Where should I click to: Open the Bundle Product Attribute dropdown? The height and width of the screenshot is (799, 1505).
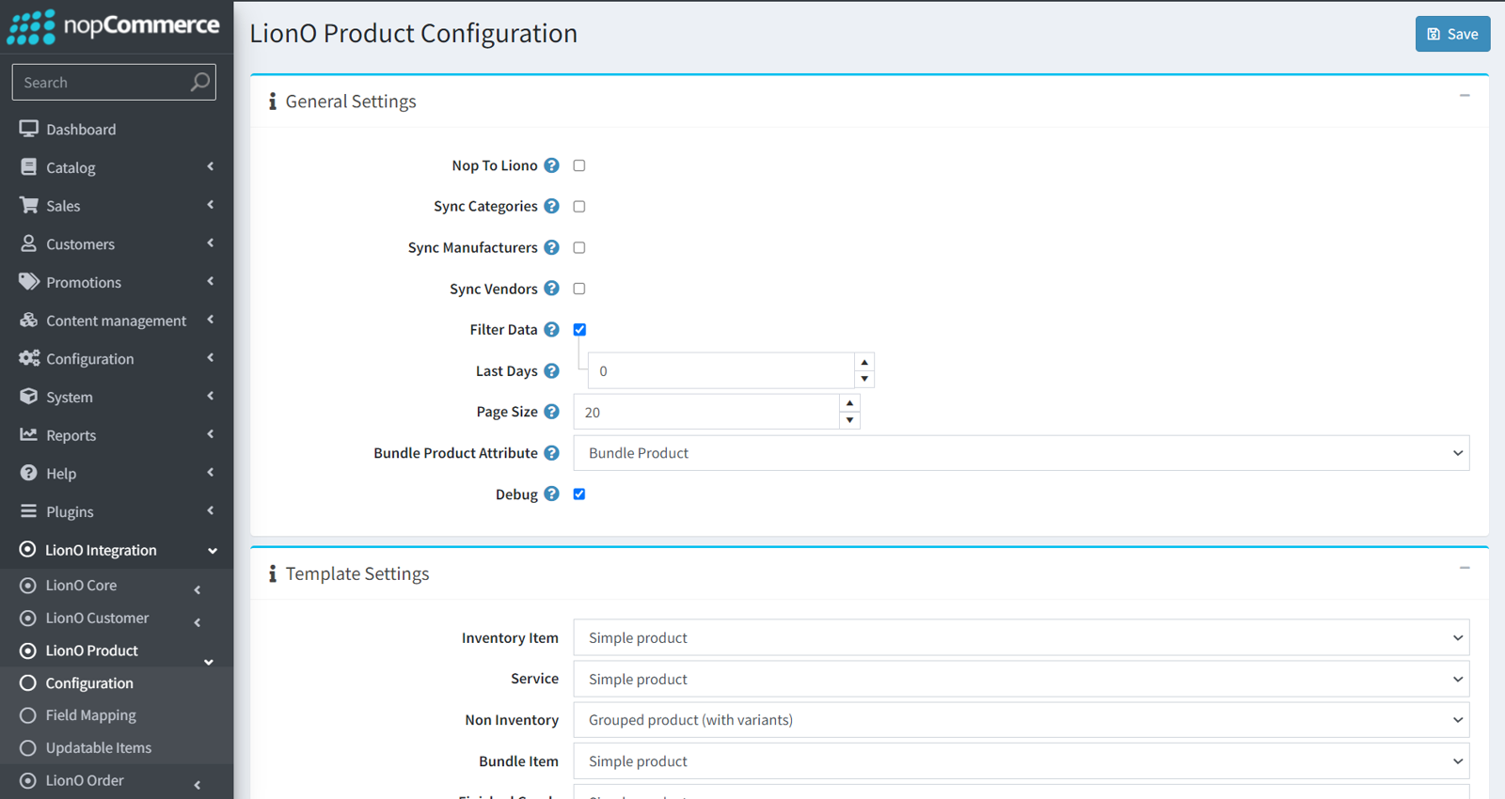coord(1022,453)
